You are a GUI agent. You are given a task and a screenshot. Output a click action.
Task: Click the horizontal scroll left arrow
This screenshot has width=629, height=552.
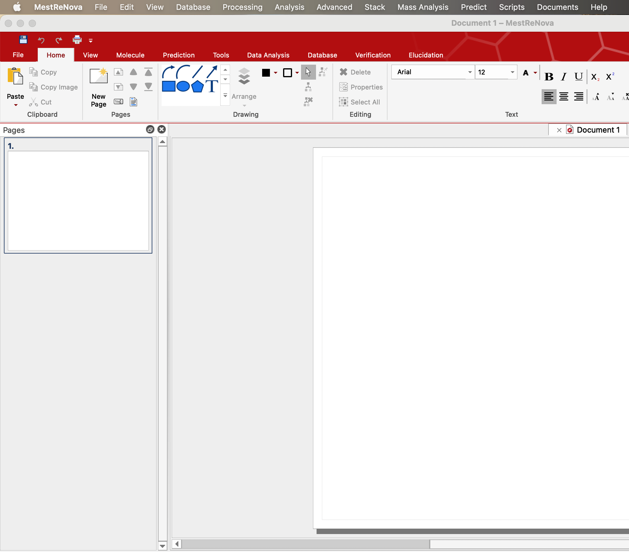tap(177, 544)
